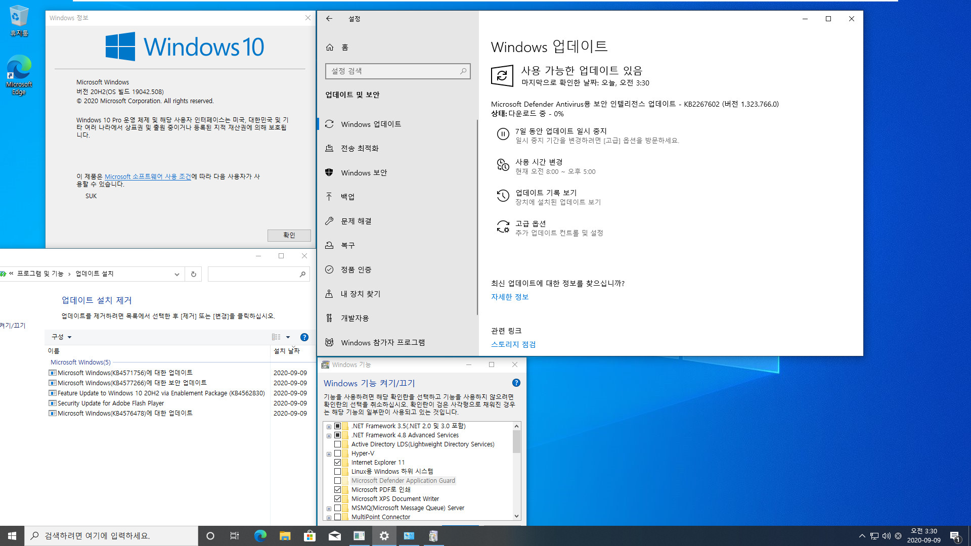Screen dimensions: 971x546
Task: Switch to Settings gear in taskbar
Action: (384, 536)
